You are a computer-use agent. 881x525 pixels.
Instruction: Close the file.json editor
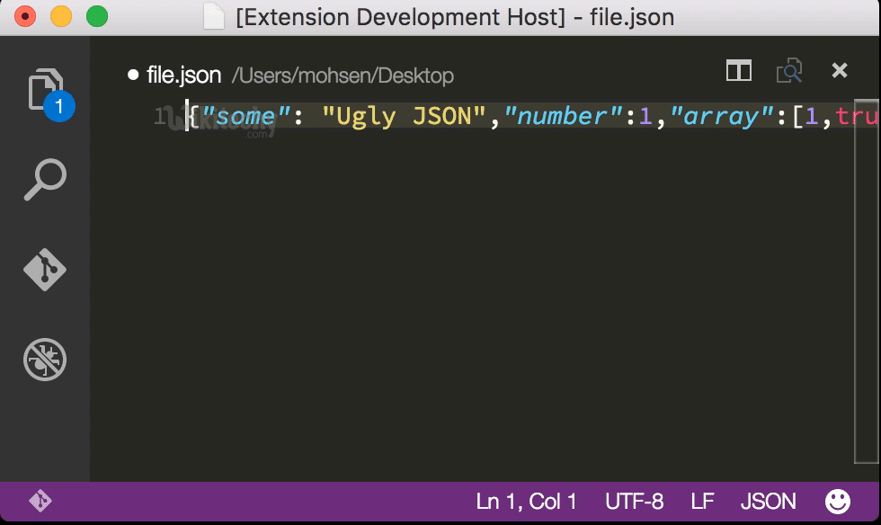840,71
